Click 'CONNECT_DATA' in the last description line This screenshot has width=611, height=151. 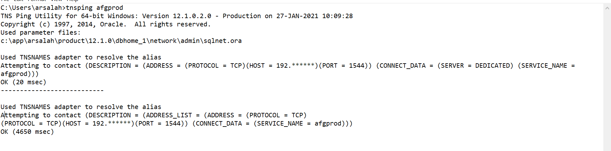pos(219,123)
